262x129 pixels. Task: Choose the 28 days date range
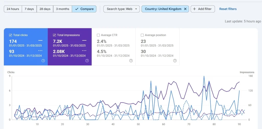click(x=45, y=9)
